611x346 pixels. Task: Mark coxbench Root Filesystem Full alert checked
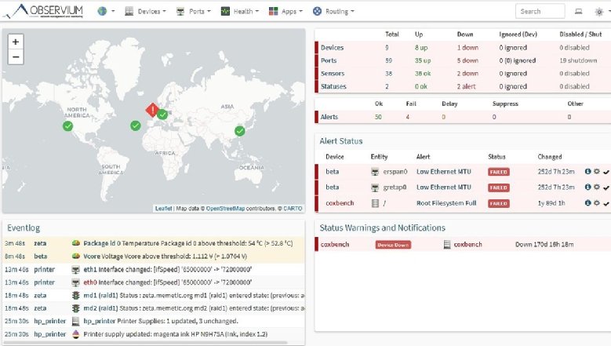click(606, 203)
